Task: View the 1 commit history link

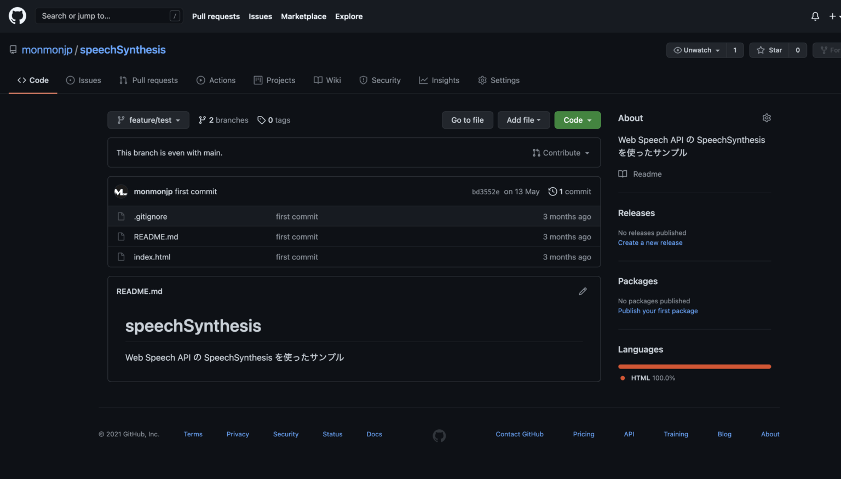Action: [570, 192]
